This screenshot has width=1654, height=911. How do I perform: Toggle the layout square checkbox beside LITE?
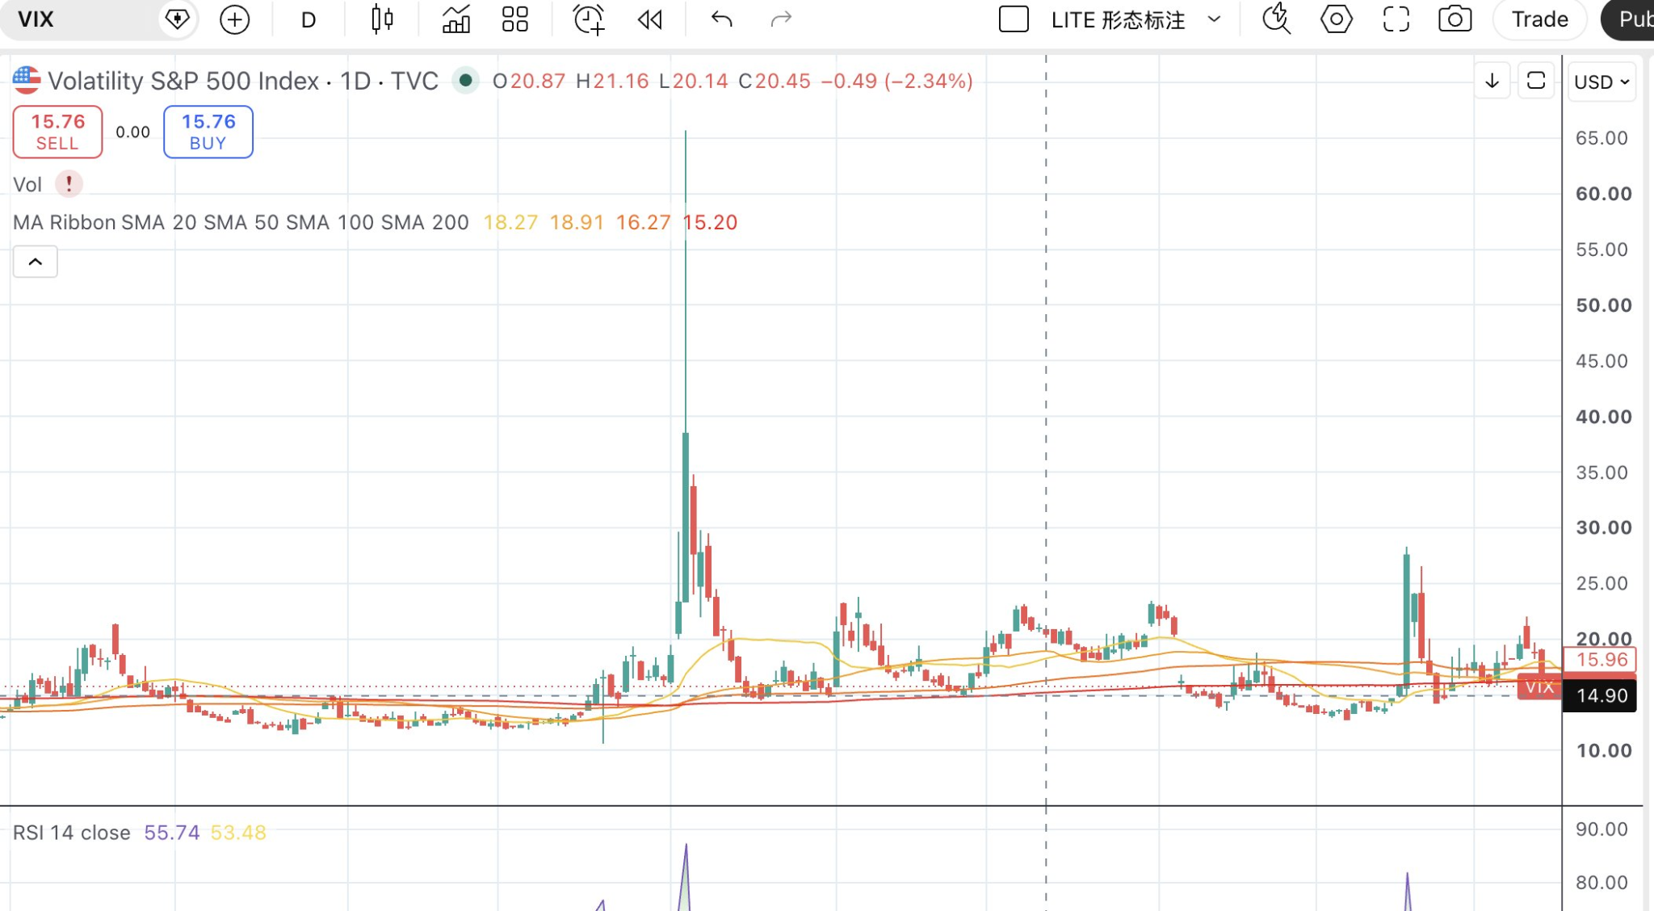[x=1014, y=19]
